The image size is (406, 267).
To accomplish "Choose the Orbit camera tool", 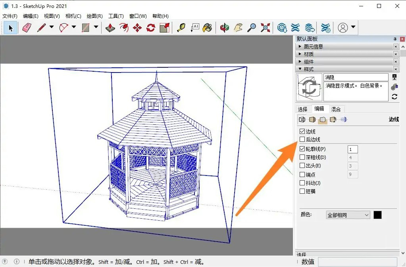I will tap(225, 28).
